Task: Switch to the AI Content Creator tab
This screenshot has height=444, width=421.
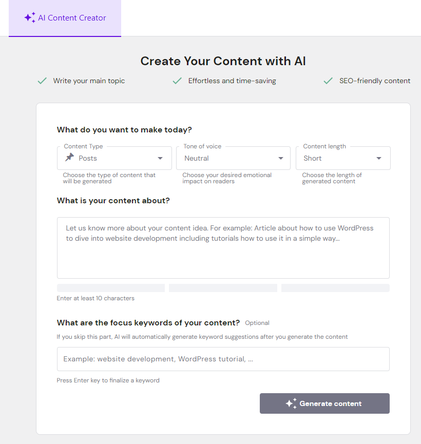Action: pos(65,18)
